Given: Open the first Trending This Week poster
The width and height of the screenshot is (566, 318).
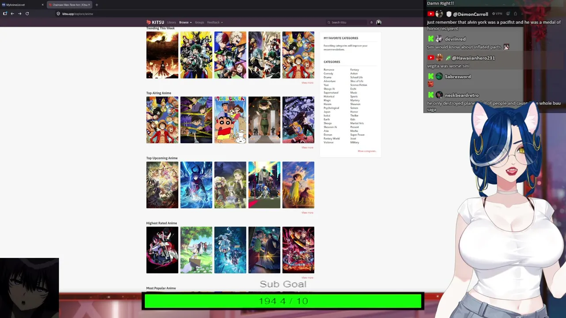Looking at the screenshot, I should pos(162,55).
